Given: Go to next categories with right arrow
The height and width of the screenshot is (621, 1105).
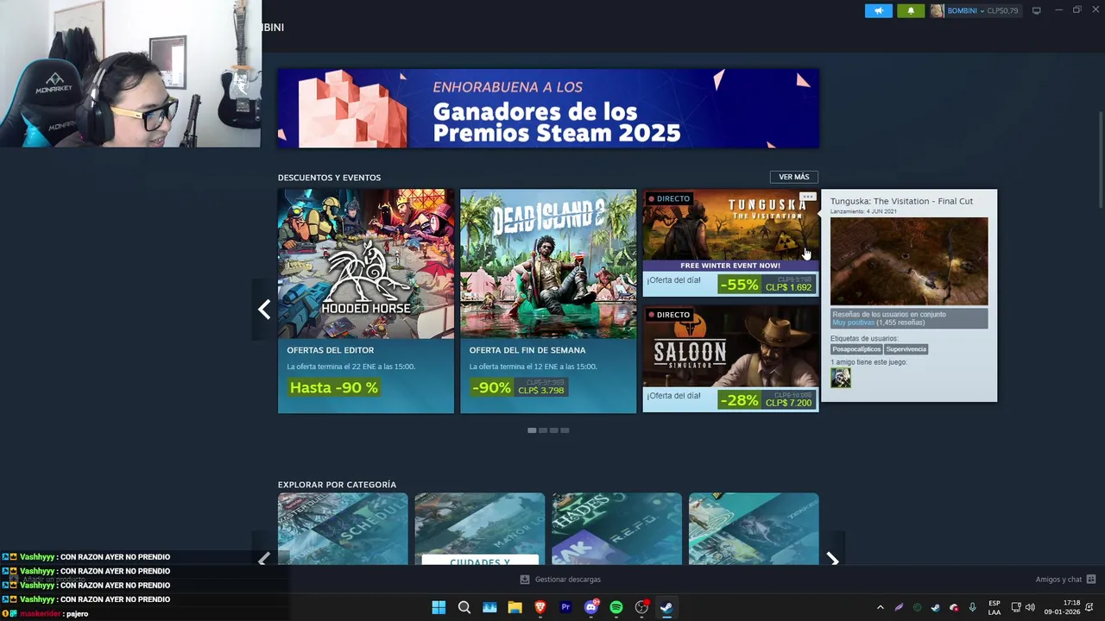Looking at the screenshot, I should (832, 560).
